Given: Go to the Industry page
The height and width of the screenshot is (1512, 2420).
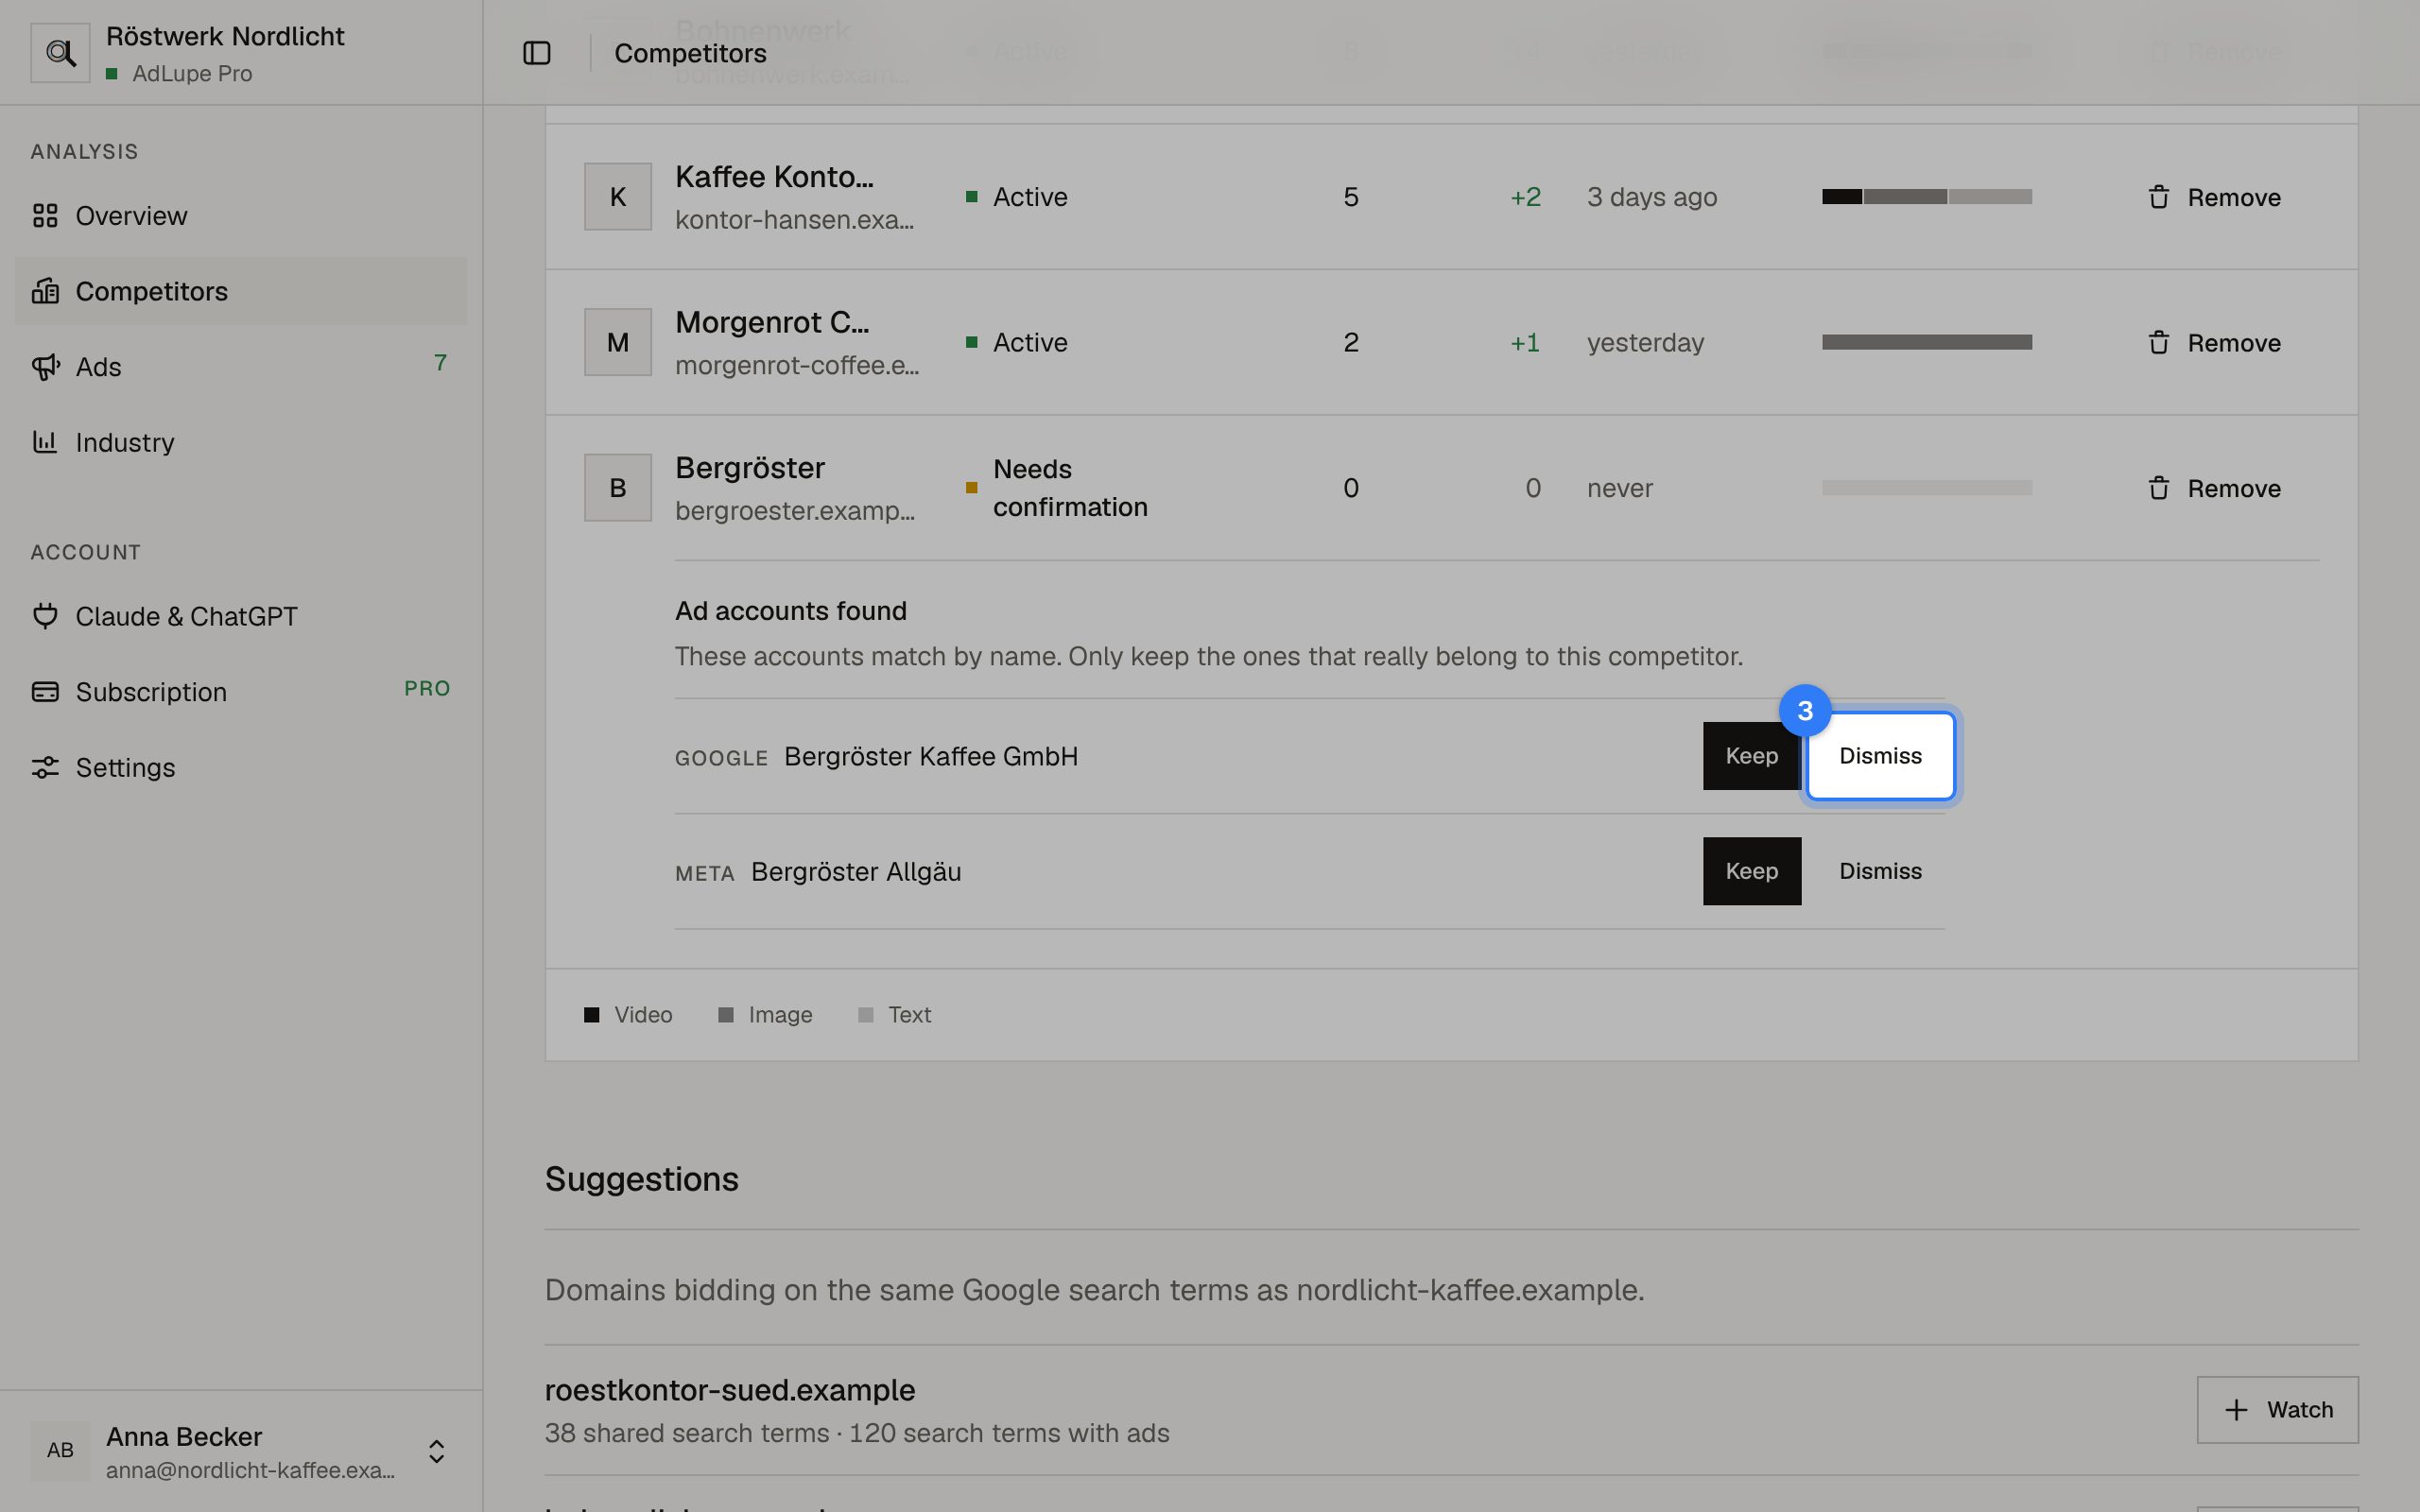Looking at the screenshot, I should pos(240,442).
